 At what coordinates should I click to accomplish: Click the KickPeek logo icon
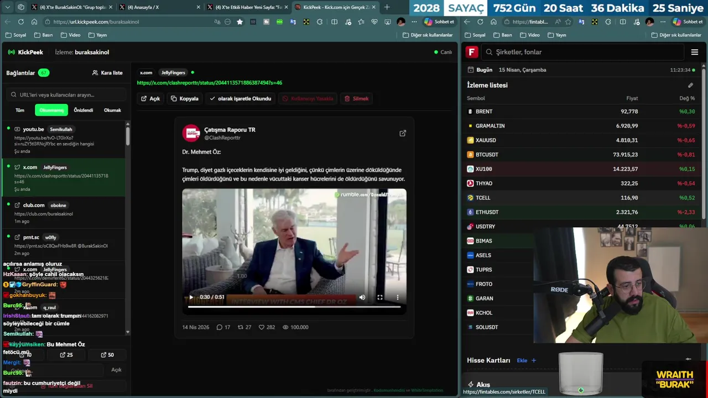coord(12,52)
